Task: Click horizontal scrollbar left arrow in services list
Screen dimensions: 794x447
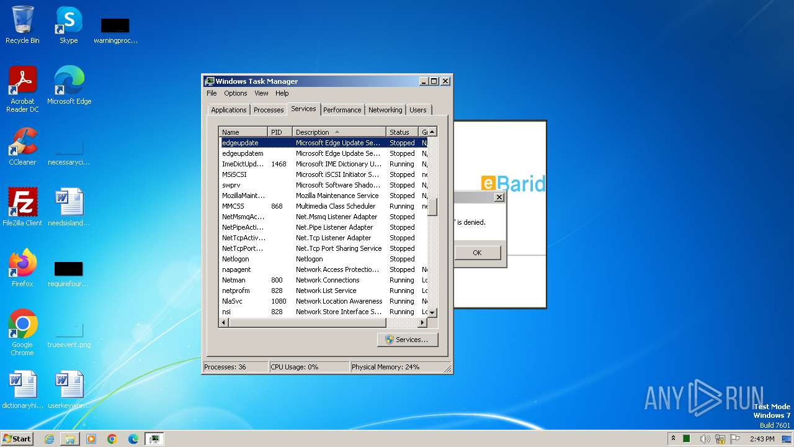Action: (x=224, y=323)
